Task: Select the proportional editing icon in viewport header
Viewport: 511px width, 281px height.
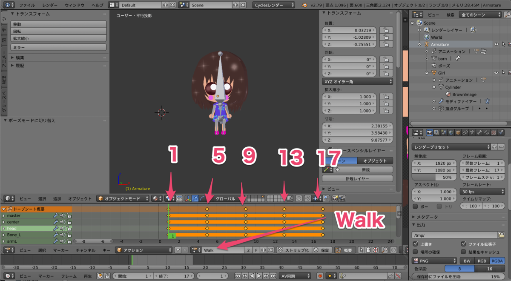Action: [x=299, y=198]
